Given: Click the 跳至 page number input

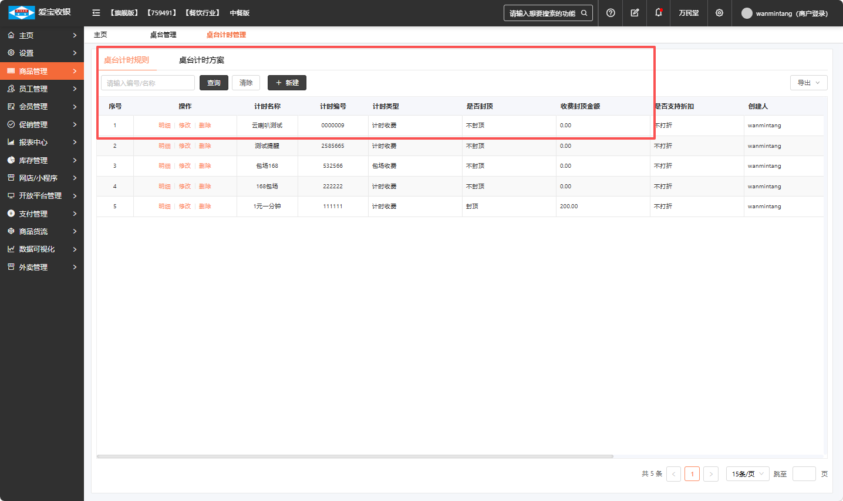Looking at the screenshot, I should [804, 473].
